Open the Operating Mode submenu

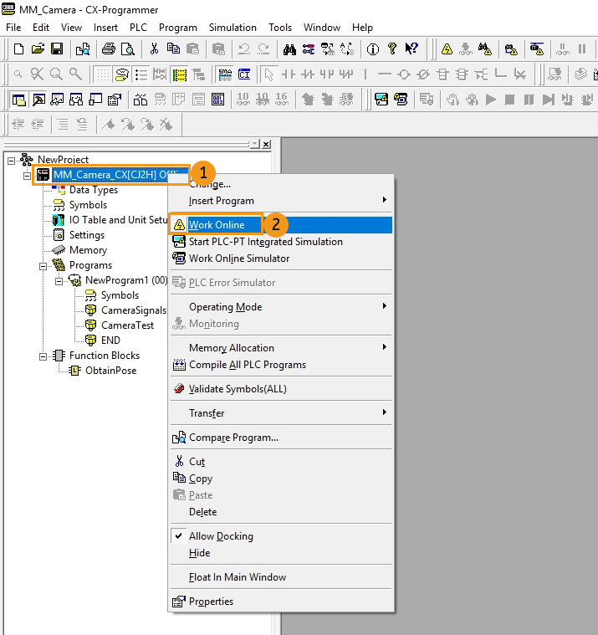(x=225, y=307)
